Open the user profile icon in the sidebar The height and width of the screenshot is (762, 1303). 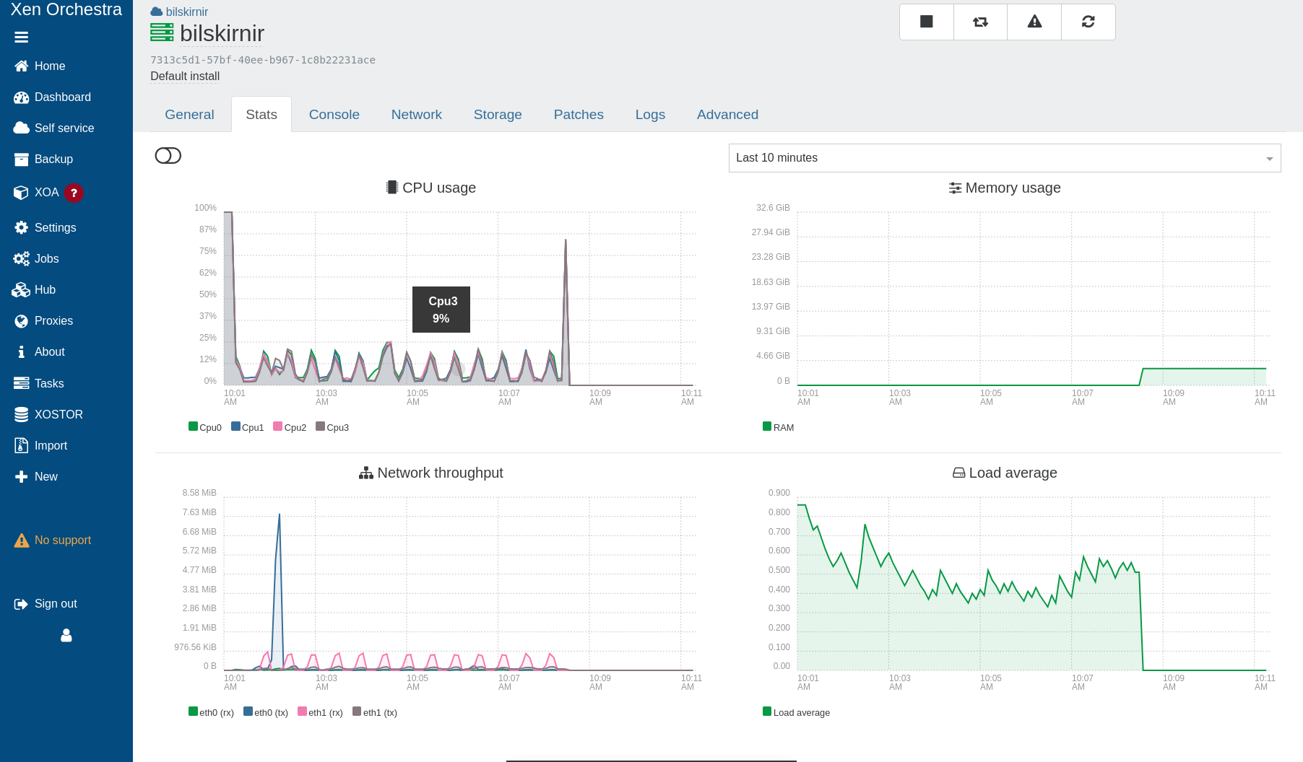[66, 635]
